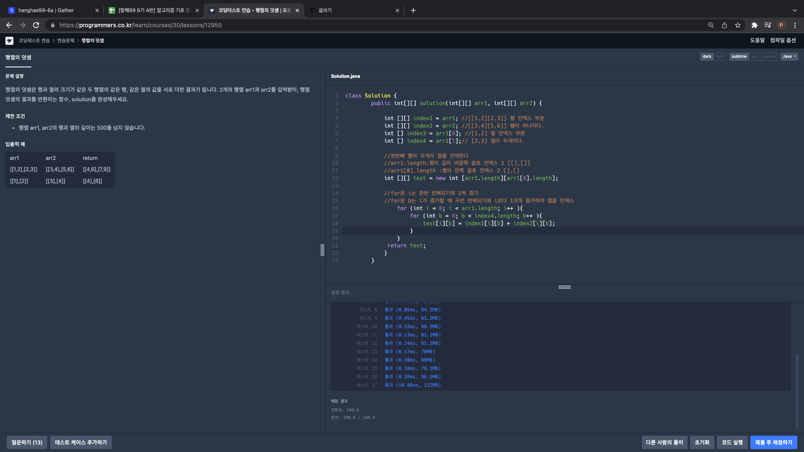Click the Programmers logo icon
The image size is (804, 452).
(x=9, y=41)
